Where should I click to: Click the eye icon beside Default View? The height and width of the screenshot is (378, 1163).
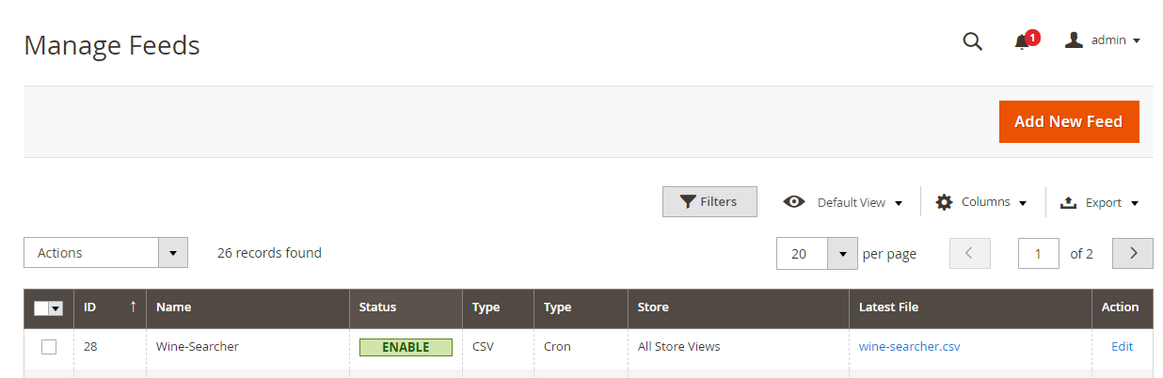click(x=794, y=202)
